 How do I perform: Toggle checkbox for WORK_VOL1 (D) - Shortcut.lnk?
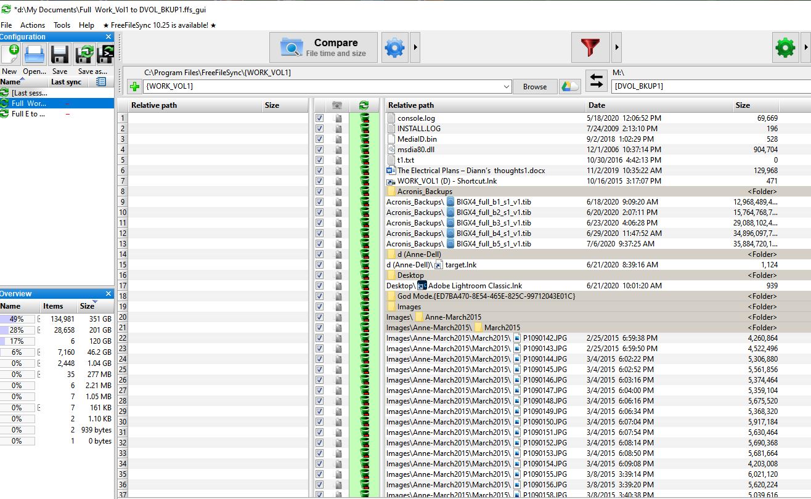(319, 181)
